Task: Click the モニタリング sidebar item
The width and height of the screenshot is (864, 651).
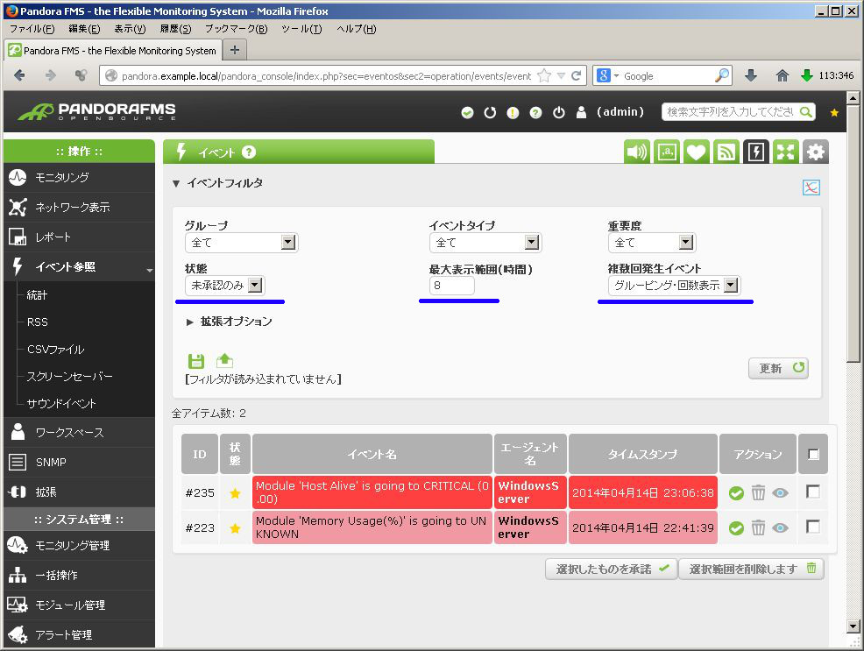Action: coord(79,178)
